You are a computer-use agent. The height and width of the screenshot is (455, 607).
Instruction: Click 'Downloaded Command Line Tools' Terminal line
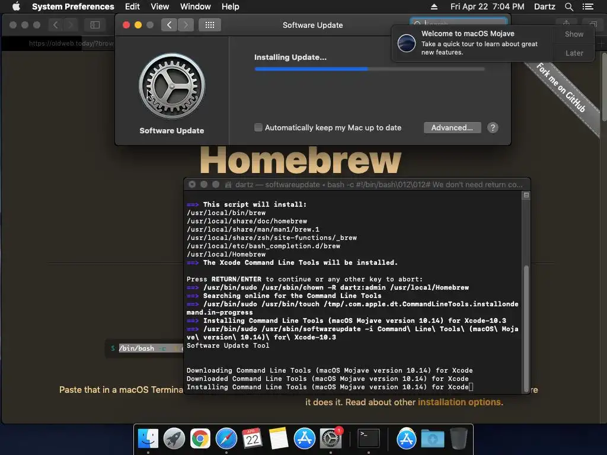tap(327, 379)
